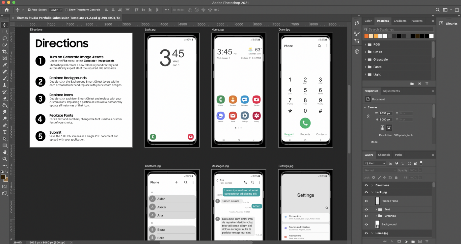
Task: Expand the Graphics layer folder
Action: [x=376, y=216]
